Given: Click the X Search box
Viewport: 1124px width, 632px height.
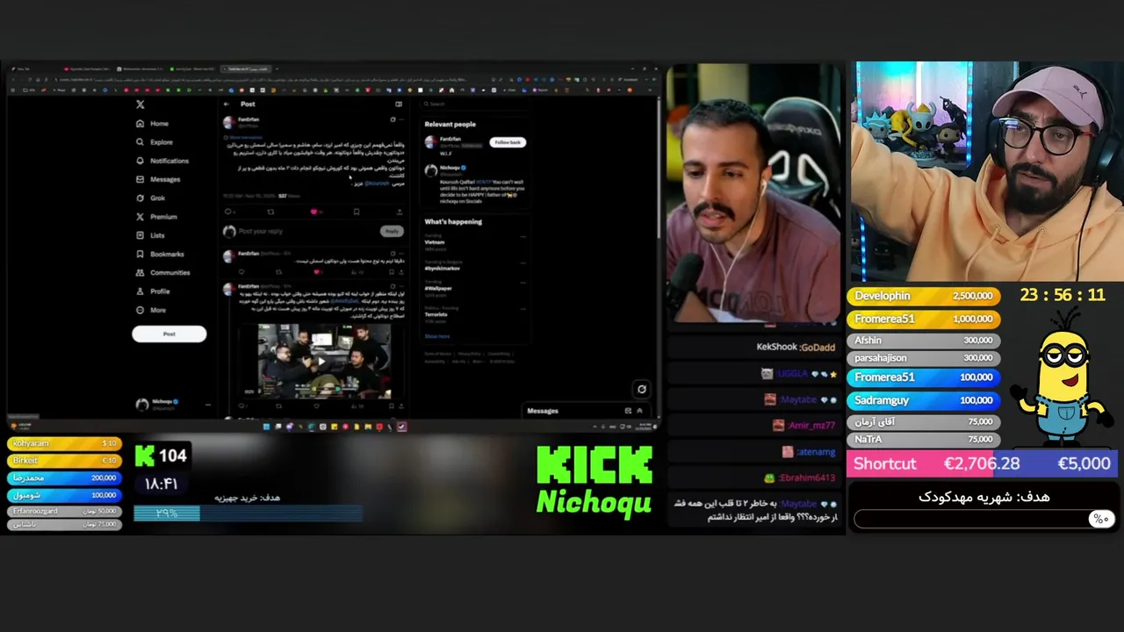Looking at the screenshot, I should [x=474, y=104].
